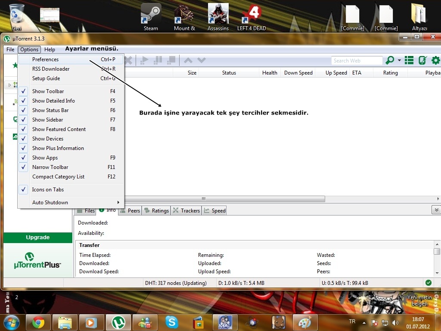
Task: Sort by Down Speed column
Action: click(x=298, y=73)
